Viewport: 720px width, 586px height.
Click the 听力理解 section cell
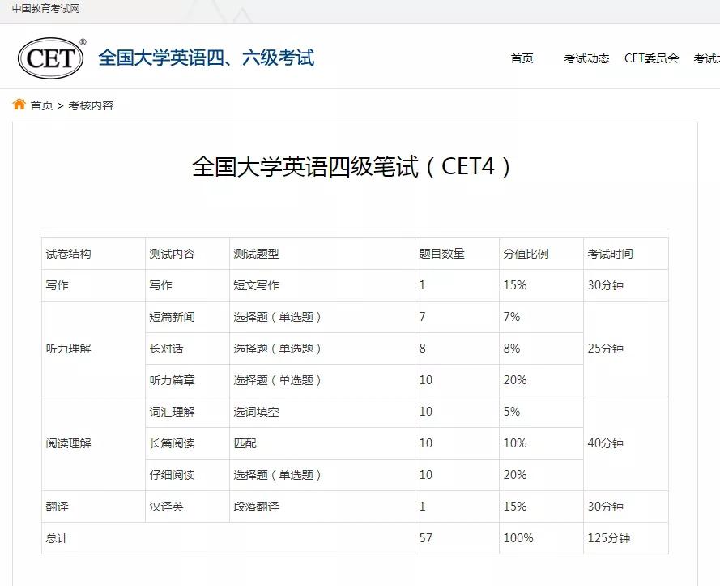69,349
